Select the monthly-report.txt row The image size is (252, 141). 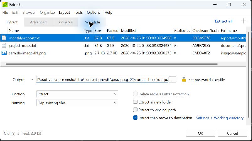123,38
